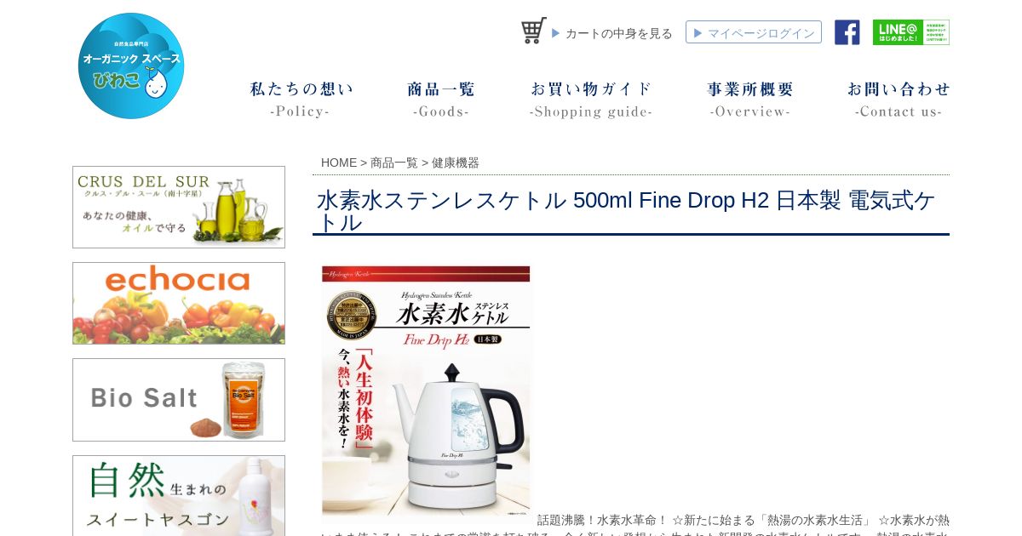The image size is (1022, 536).
Task: Click the 自然生まれのスイートヤスゴン banner
Action: tap(179, 495)
